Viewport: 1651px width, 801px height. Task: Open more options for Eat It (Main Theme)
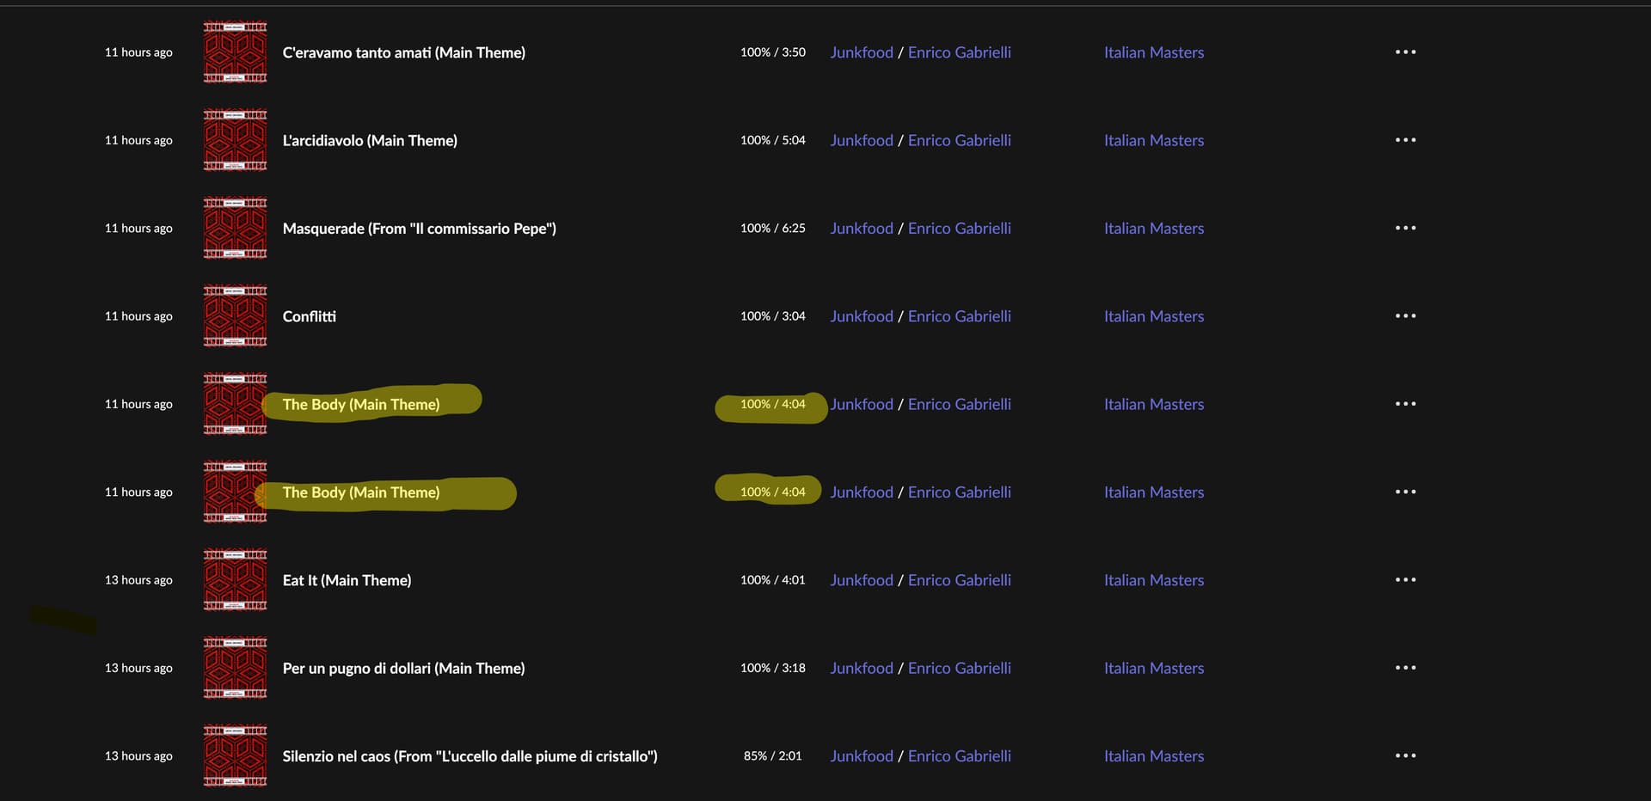[x=1405, y=580]
